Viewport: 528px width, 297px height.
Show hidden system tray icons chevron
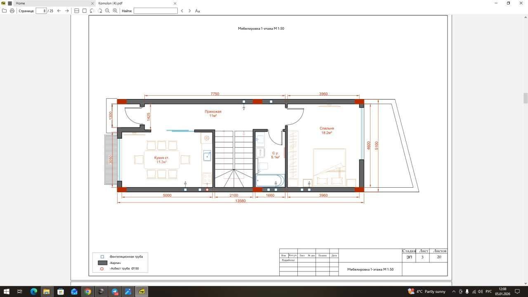pyautogui.click(x=454, y=292)
